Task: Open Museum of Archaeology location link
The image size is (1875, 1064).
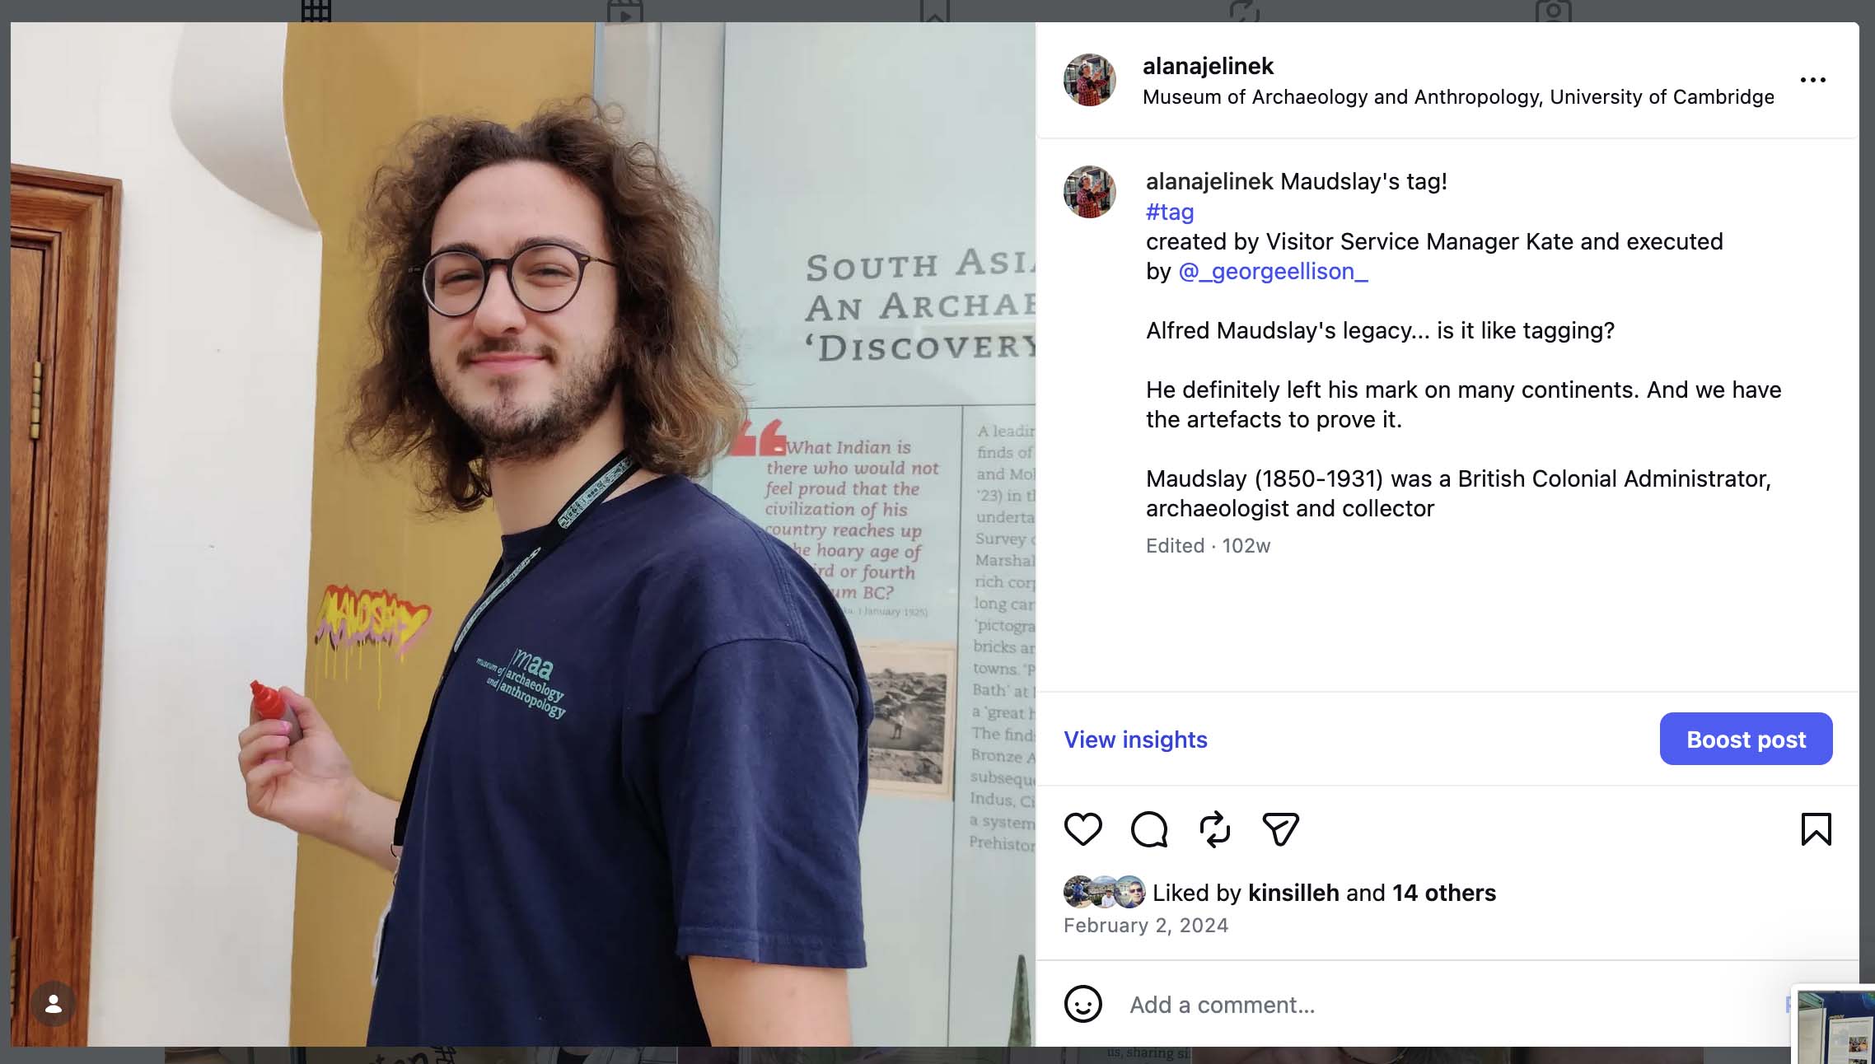Action: 1458,97
